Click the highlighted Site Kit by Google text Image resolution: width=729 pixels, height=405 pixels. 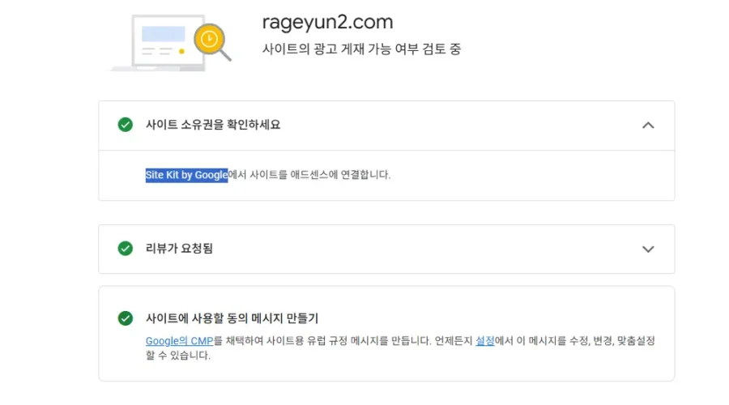(186, 175)
